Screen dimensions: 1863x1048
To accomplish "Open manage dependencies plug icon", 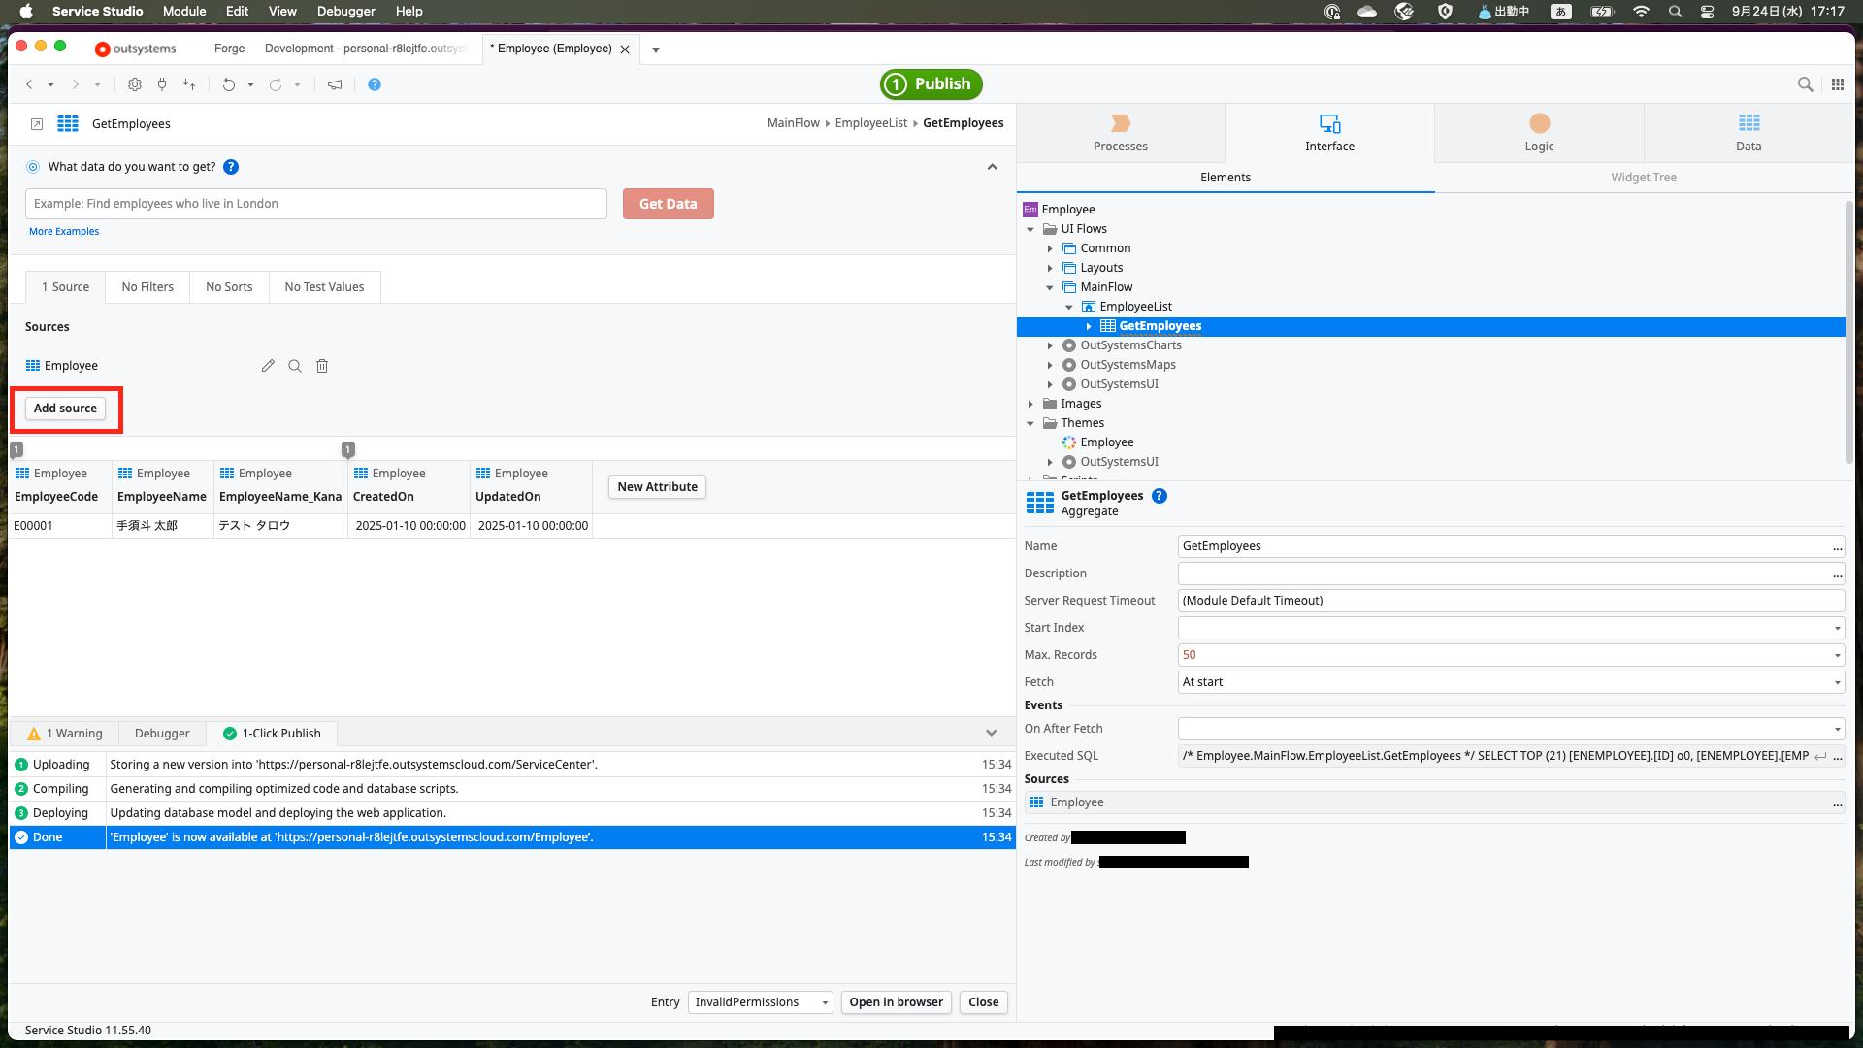I will [162, 84].
